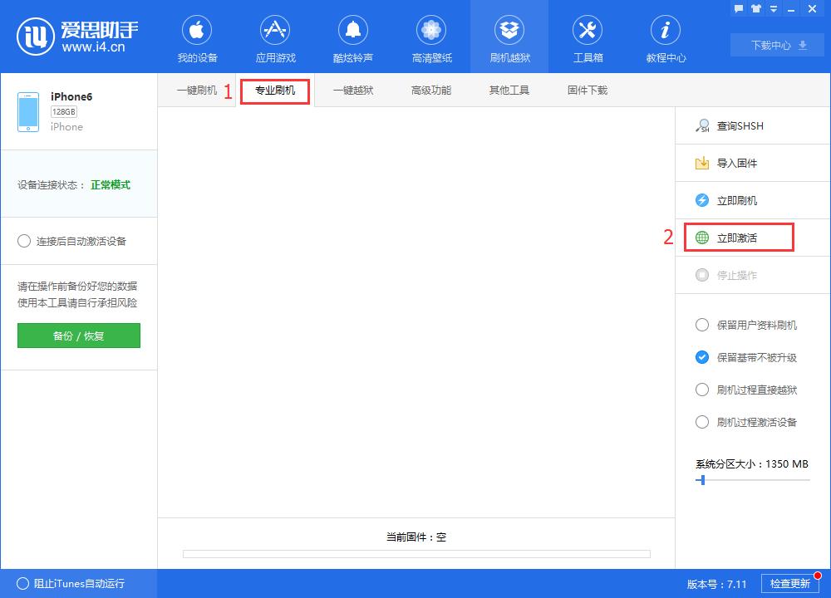Screen dimensions: 831x598
Task: Open the 工具箱 toolbox
Action: (588, 37)
